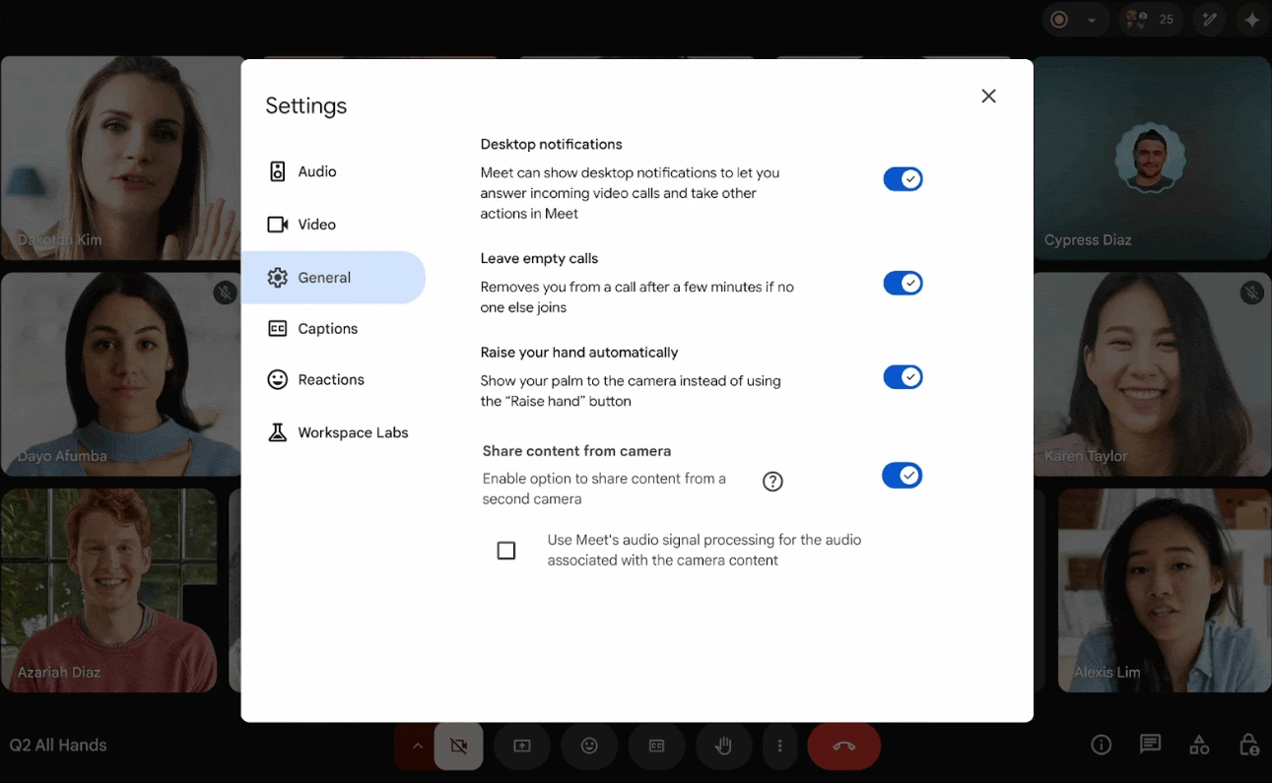Expand the audio options arrow in toolbar

pyautogui.click(x=417, y=747)
